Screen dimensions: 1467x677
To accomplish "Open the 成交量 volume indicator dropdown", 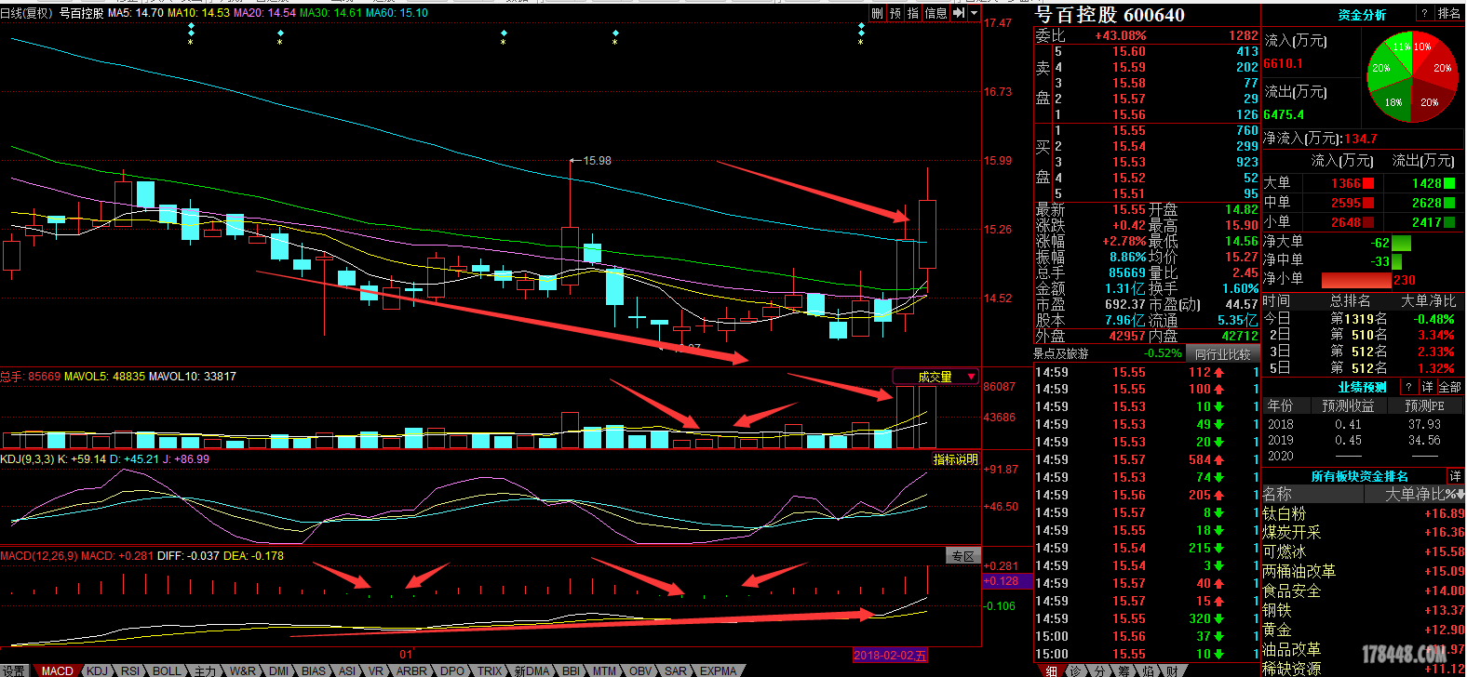I will coord(935,377).
